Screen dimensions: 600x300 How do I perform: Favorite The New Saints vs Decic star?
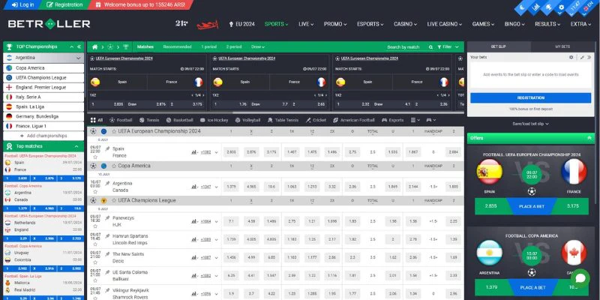(x=95, y=262)
